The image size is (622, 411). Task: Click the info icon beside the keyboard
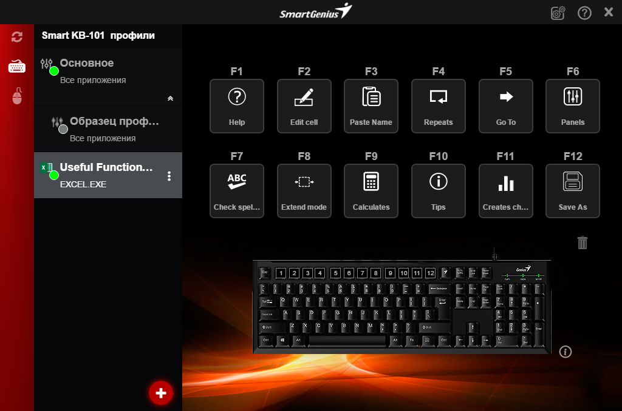566,352
